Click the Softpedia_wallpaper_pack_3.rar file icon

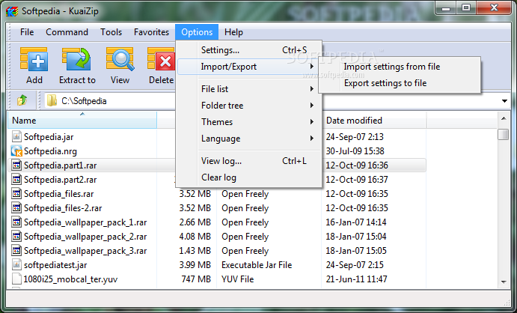pyautogui.click(x=16, y=250)
